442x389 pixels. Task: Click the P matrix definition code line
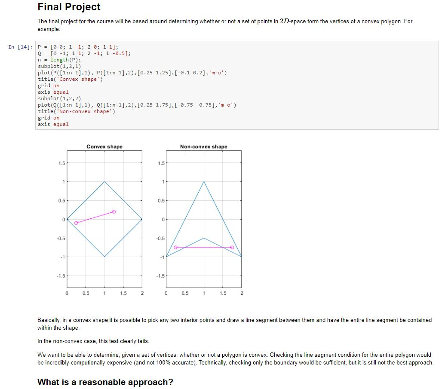click(78, 47)
